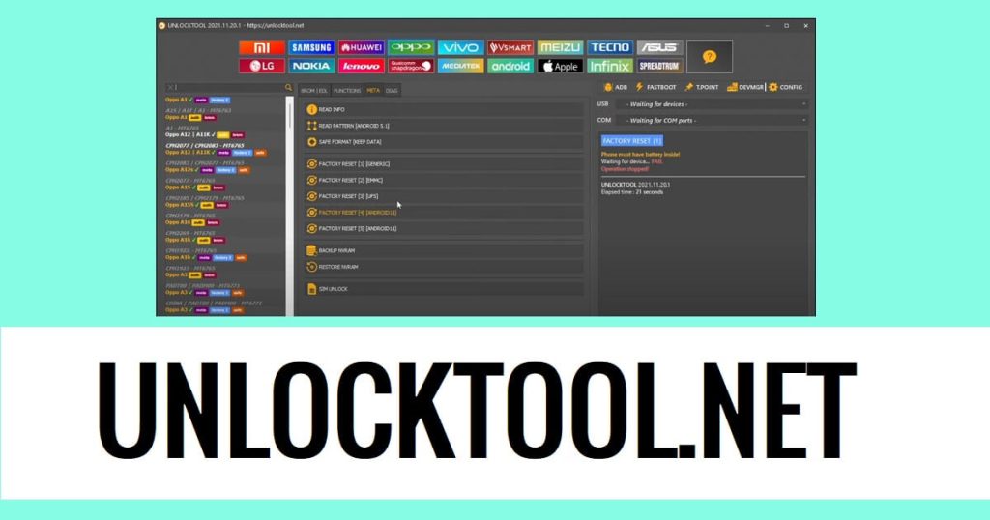Screen dimensions: 990x520
Task: Click BACKUP NVRAM
Action: click(444, 250)
